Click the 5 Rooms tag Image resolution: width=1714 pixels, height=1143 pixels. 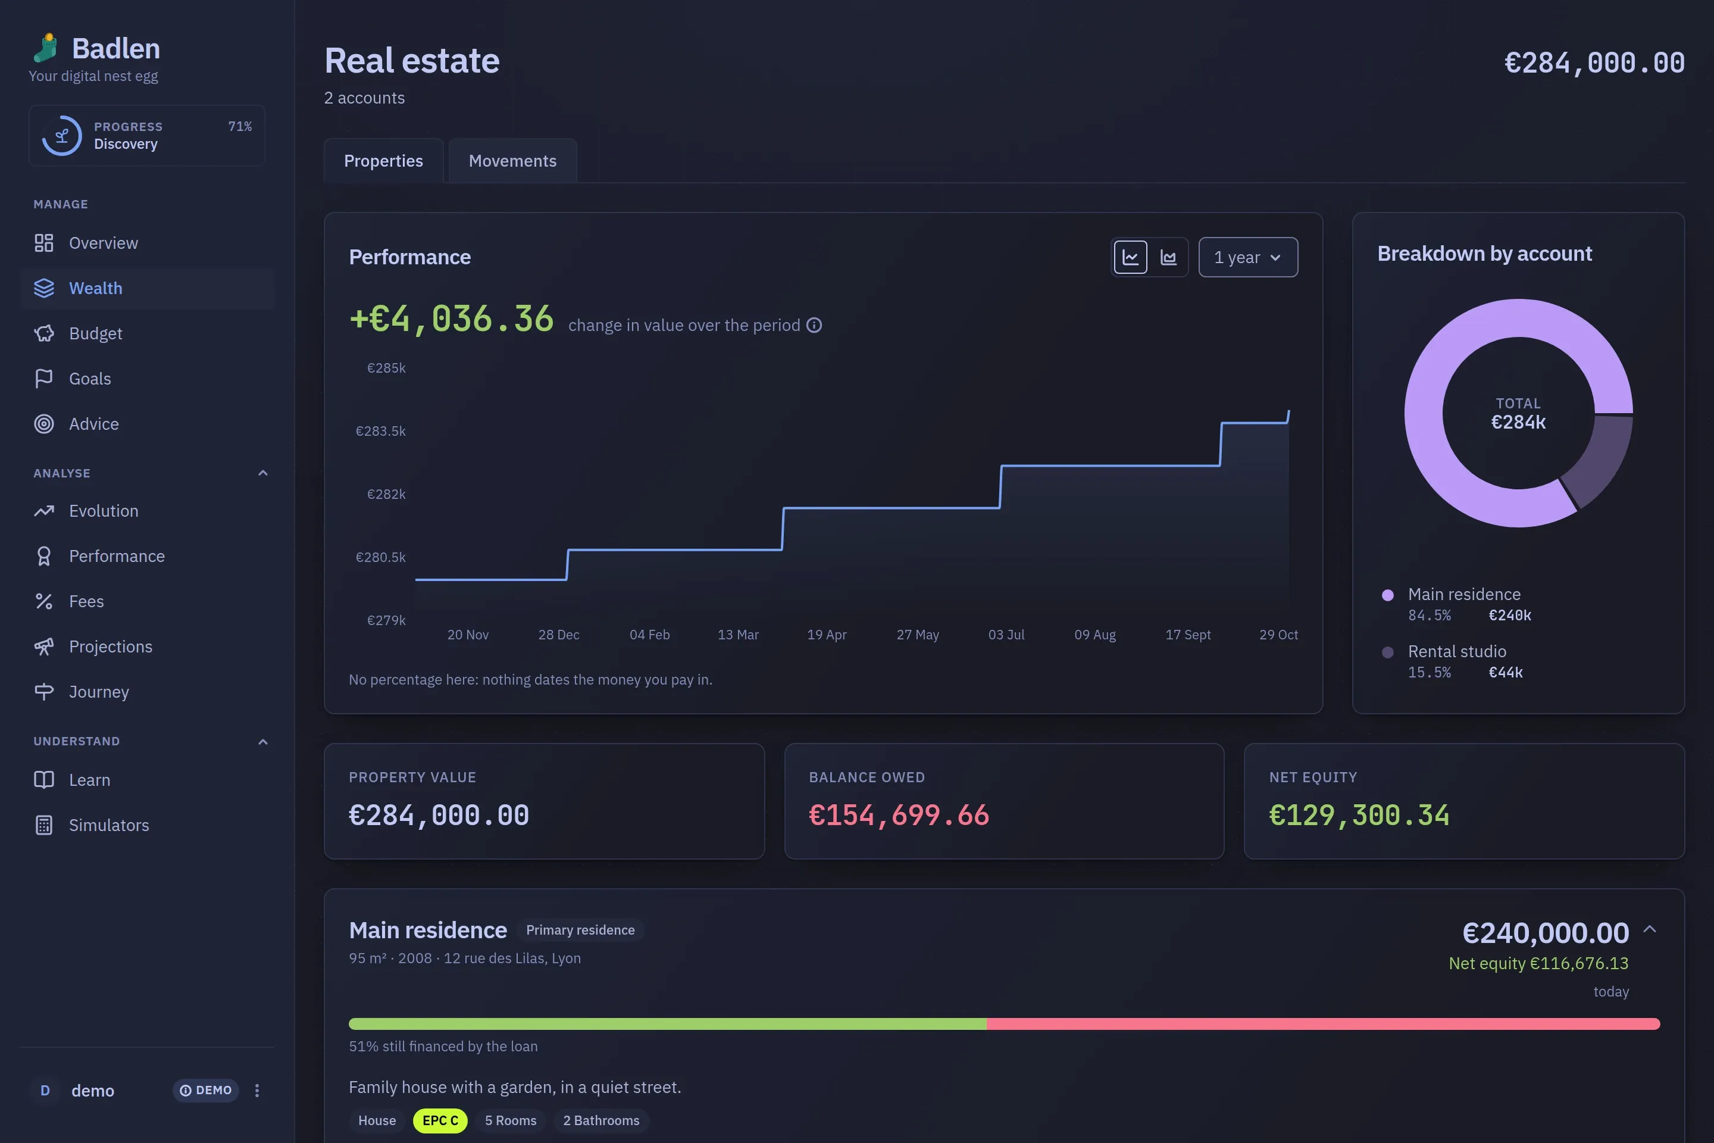pyautogui.click(x=511, y=1120)
